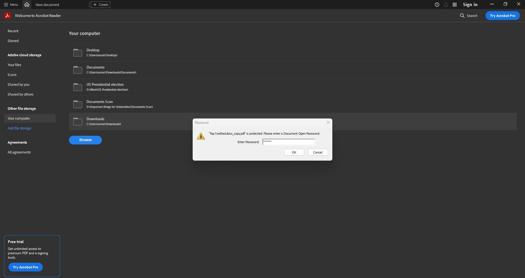Open the Recent section in sidebar
The image size is (525, 278).
click(x=13, y=31)
